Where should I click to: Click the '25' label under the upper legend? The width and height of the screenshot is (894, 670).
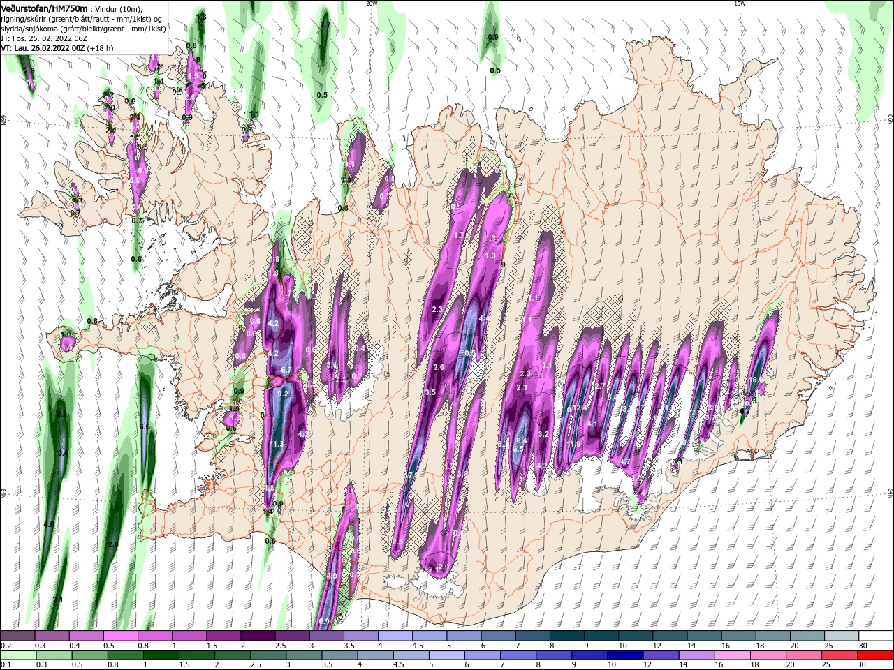(828, 646)
